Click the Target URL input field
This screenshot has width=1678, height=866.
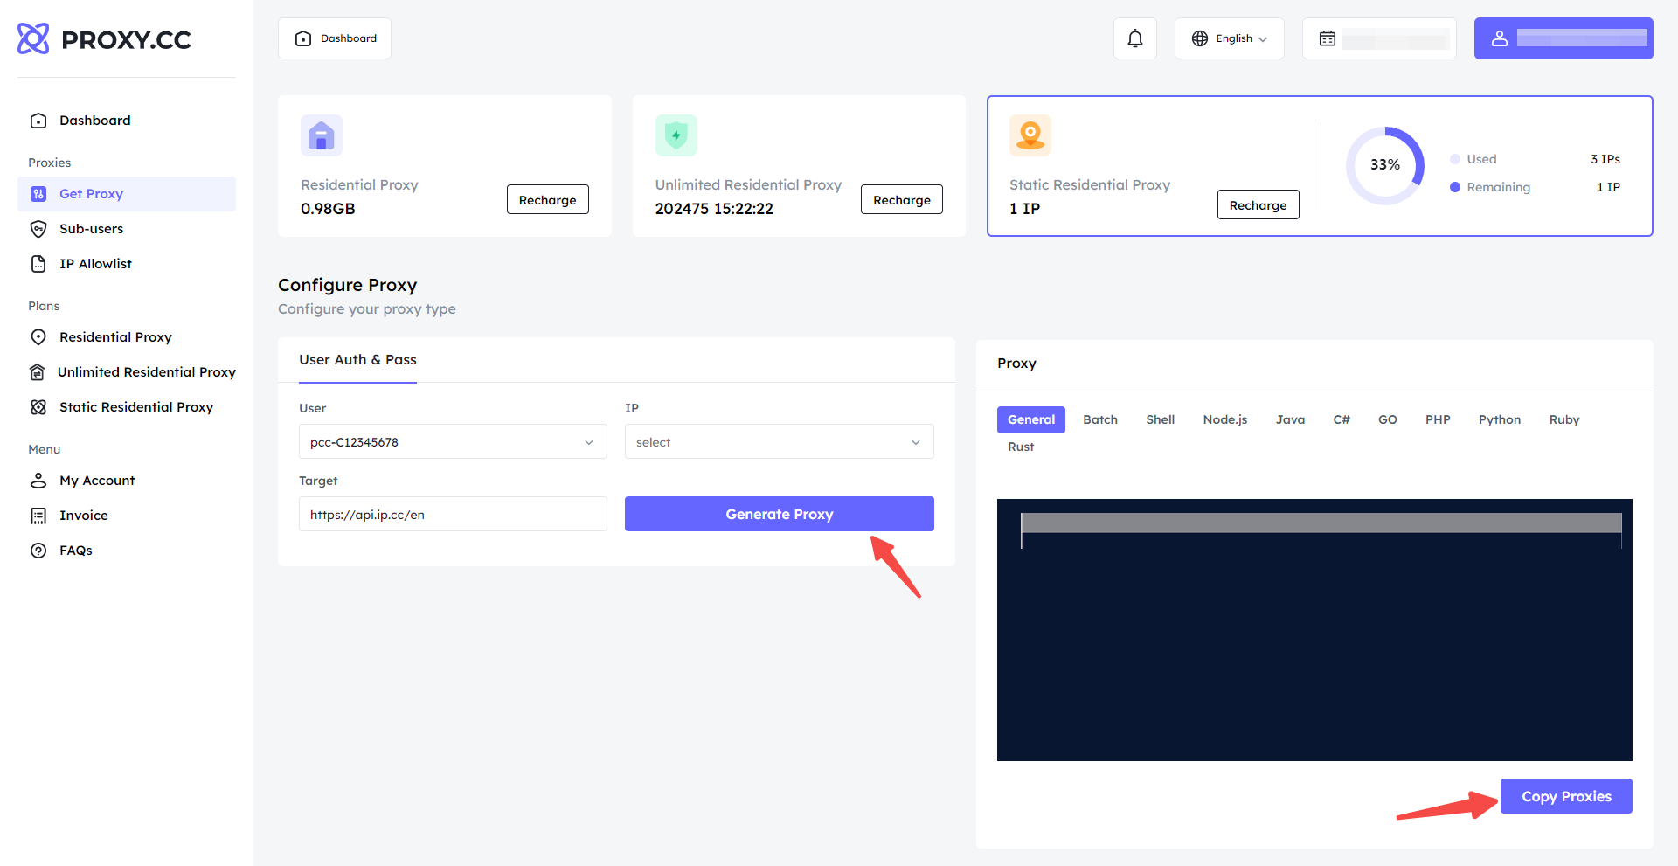[453, 514]
